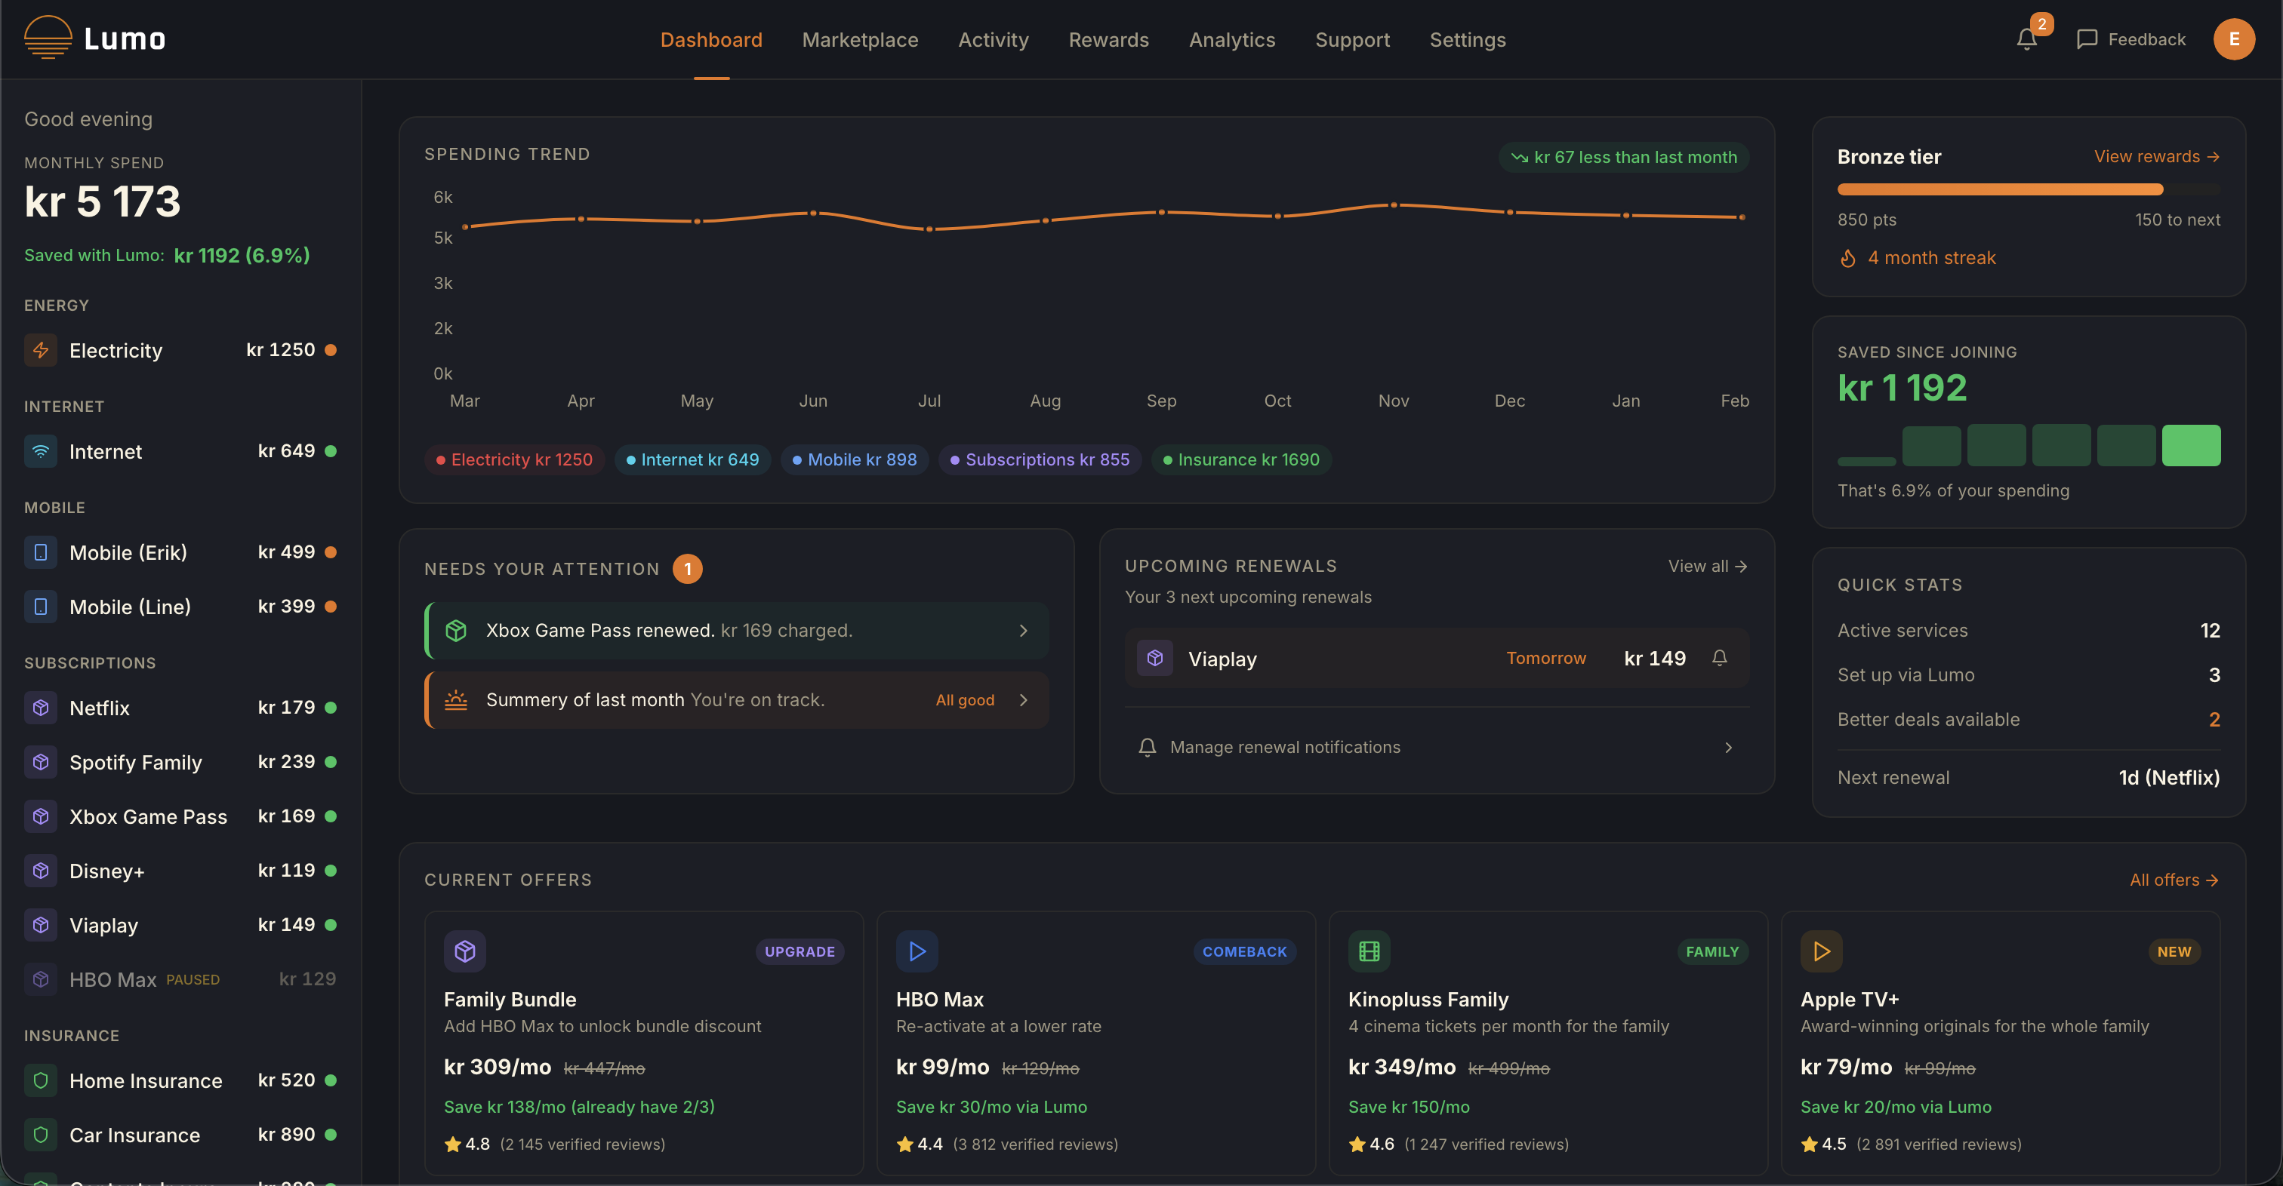Click the Apple TV+ play icon

click(1821, 951)
